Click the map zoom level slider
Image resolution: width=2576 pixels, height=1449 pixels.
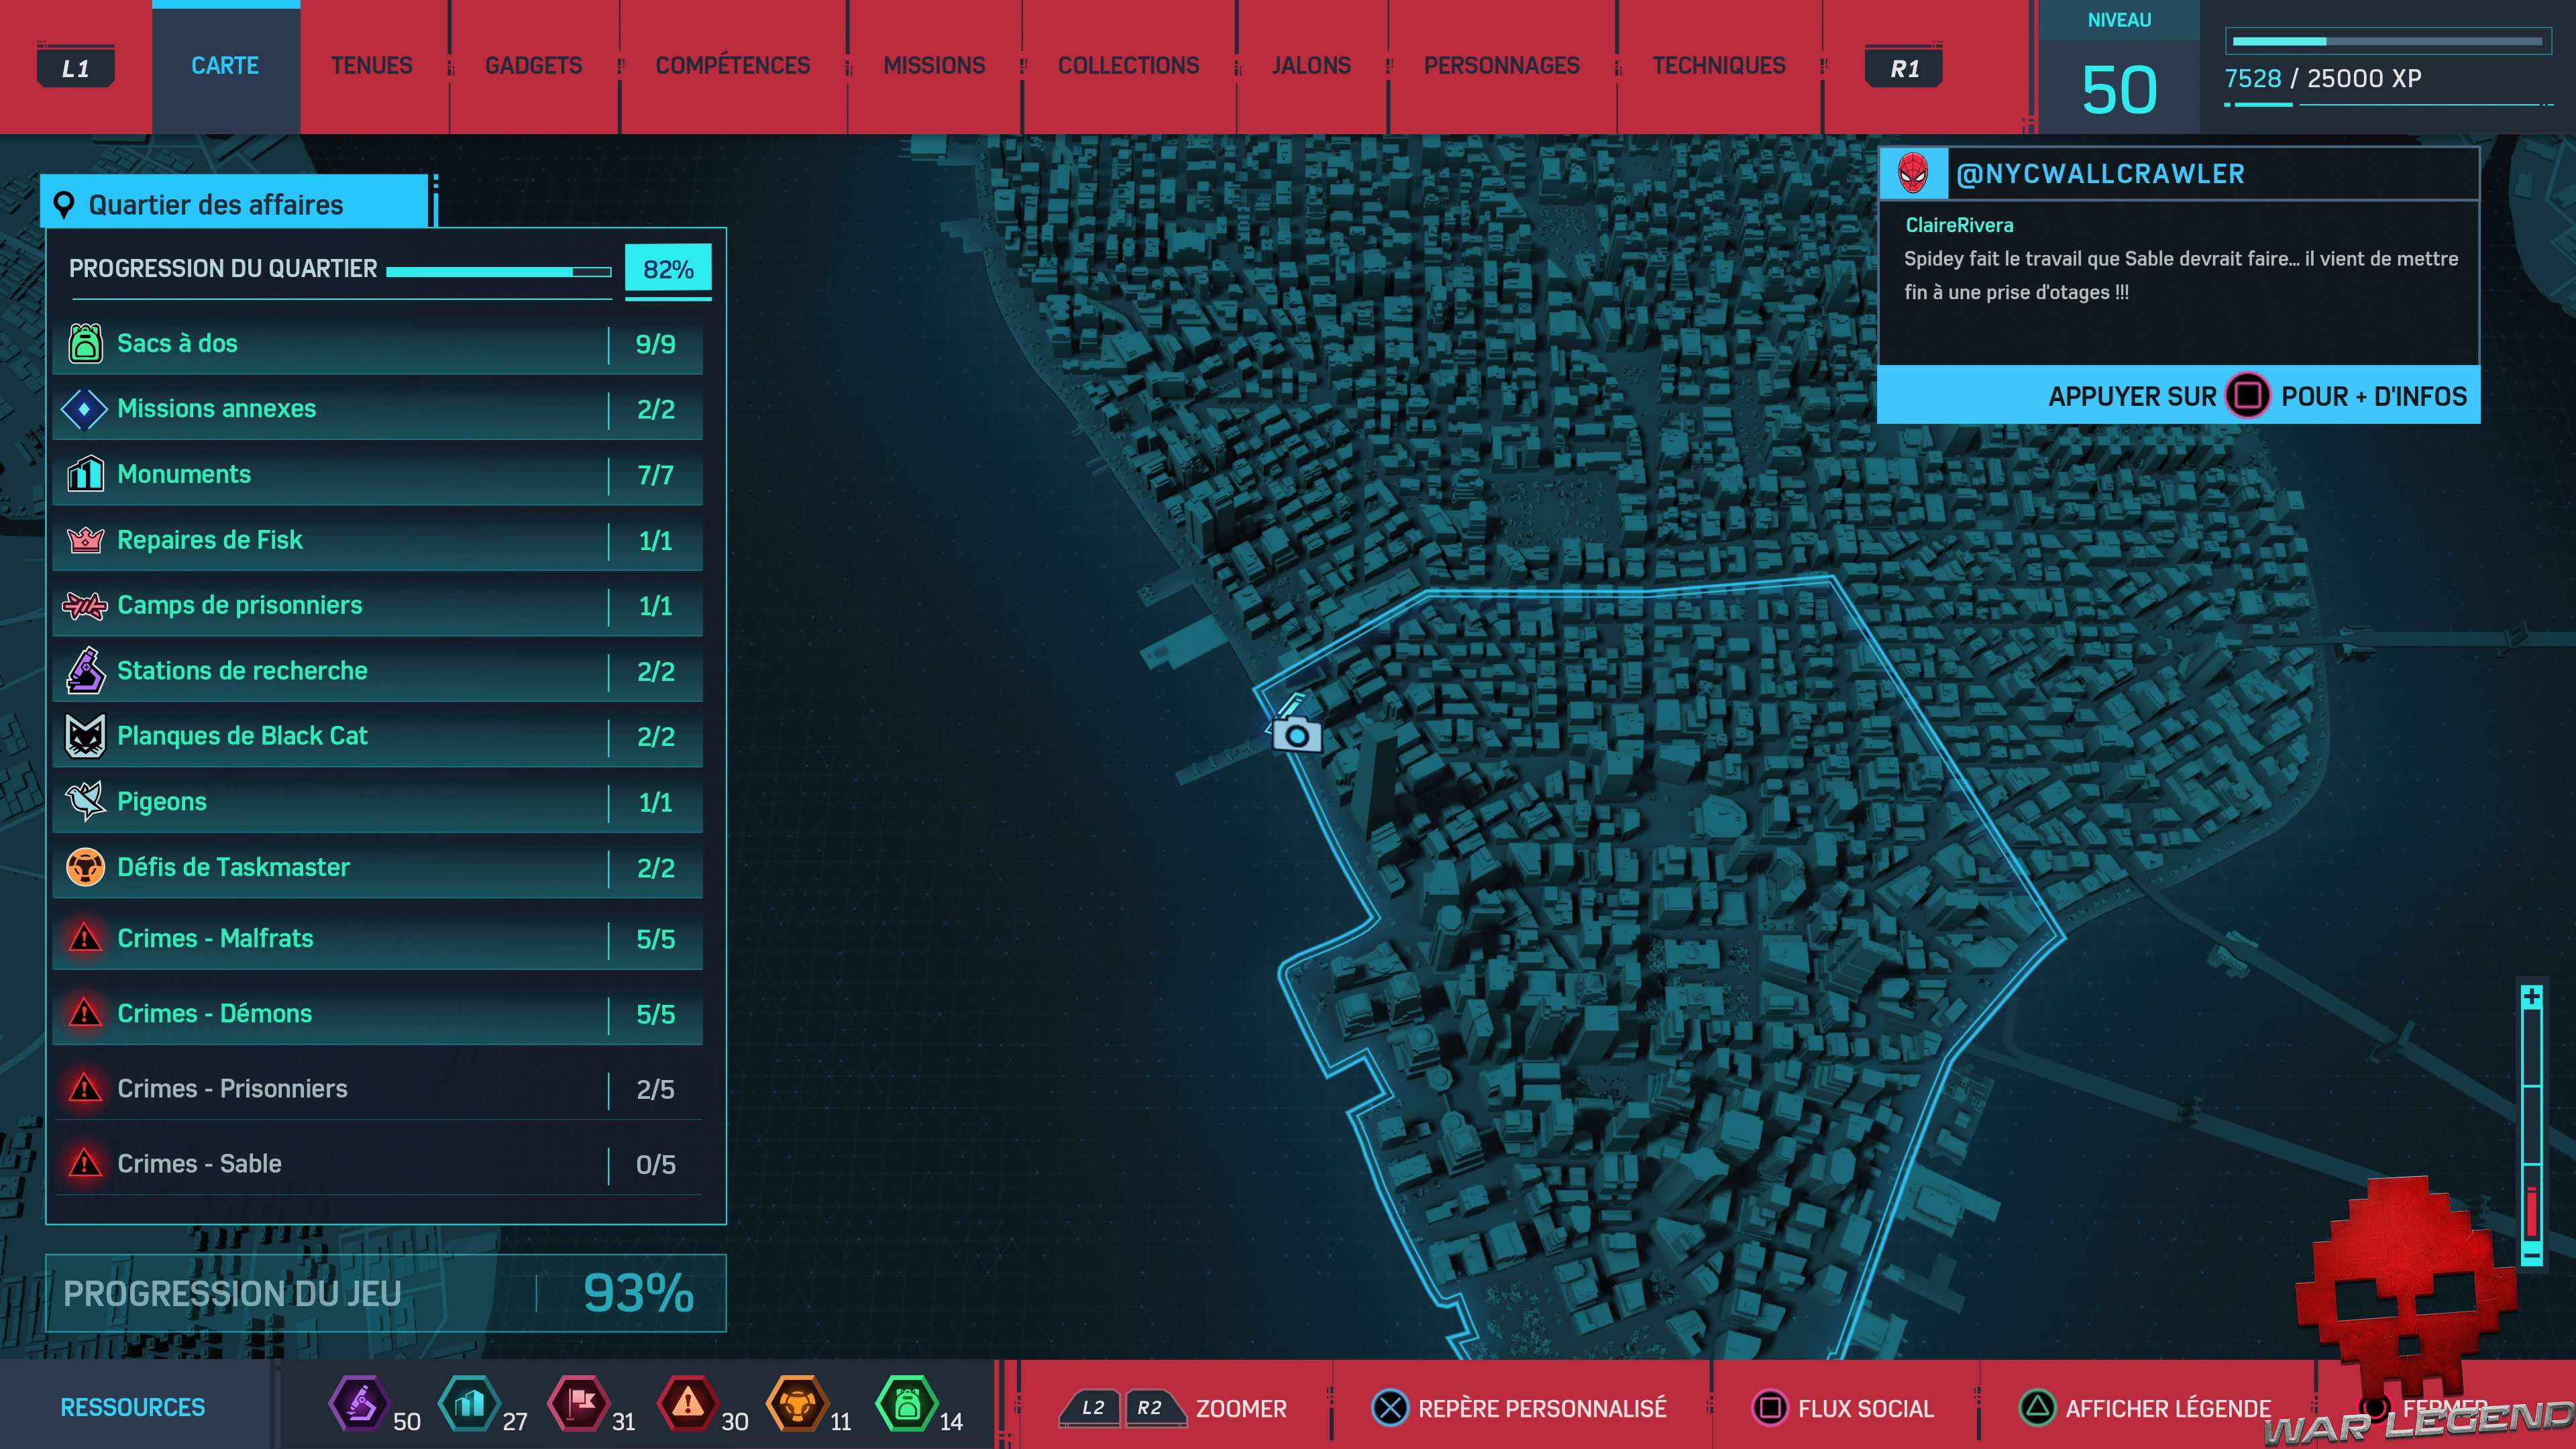point(2531,1125)
